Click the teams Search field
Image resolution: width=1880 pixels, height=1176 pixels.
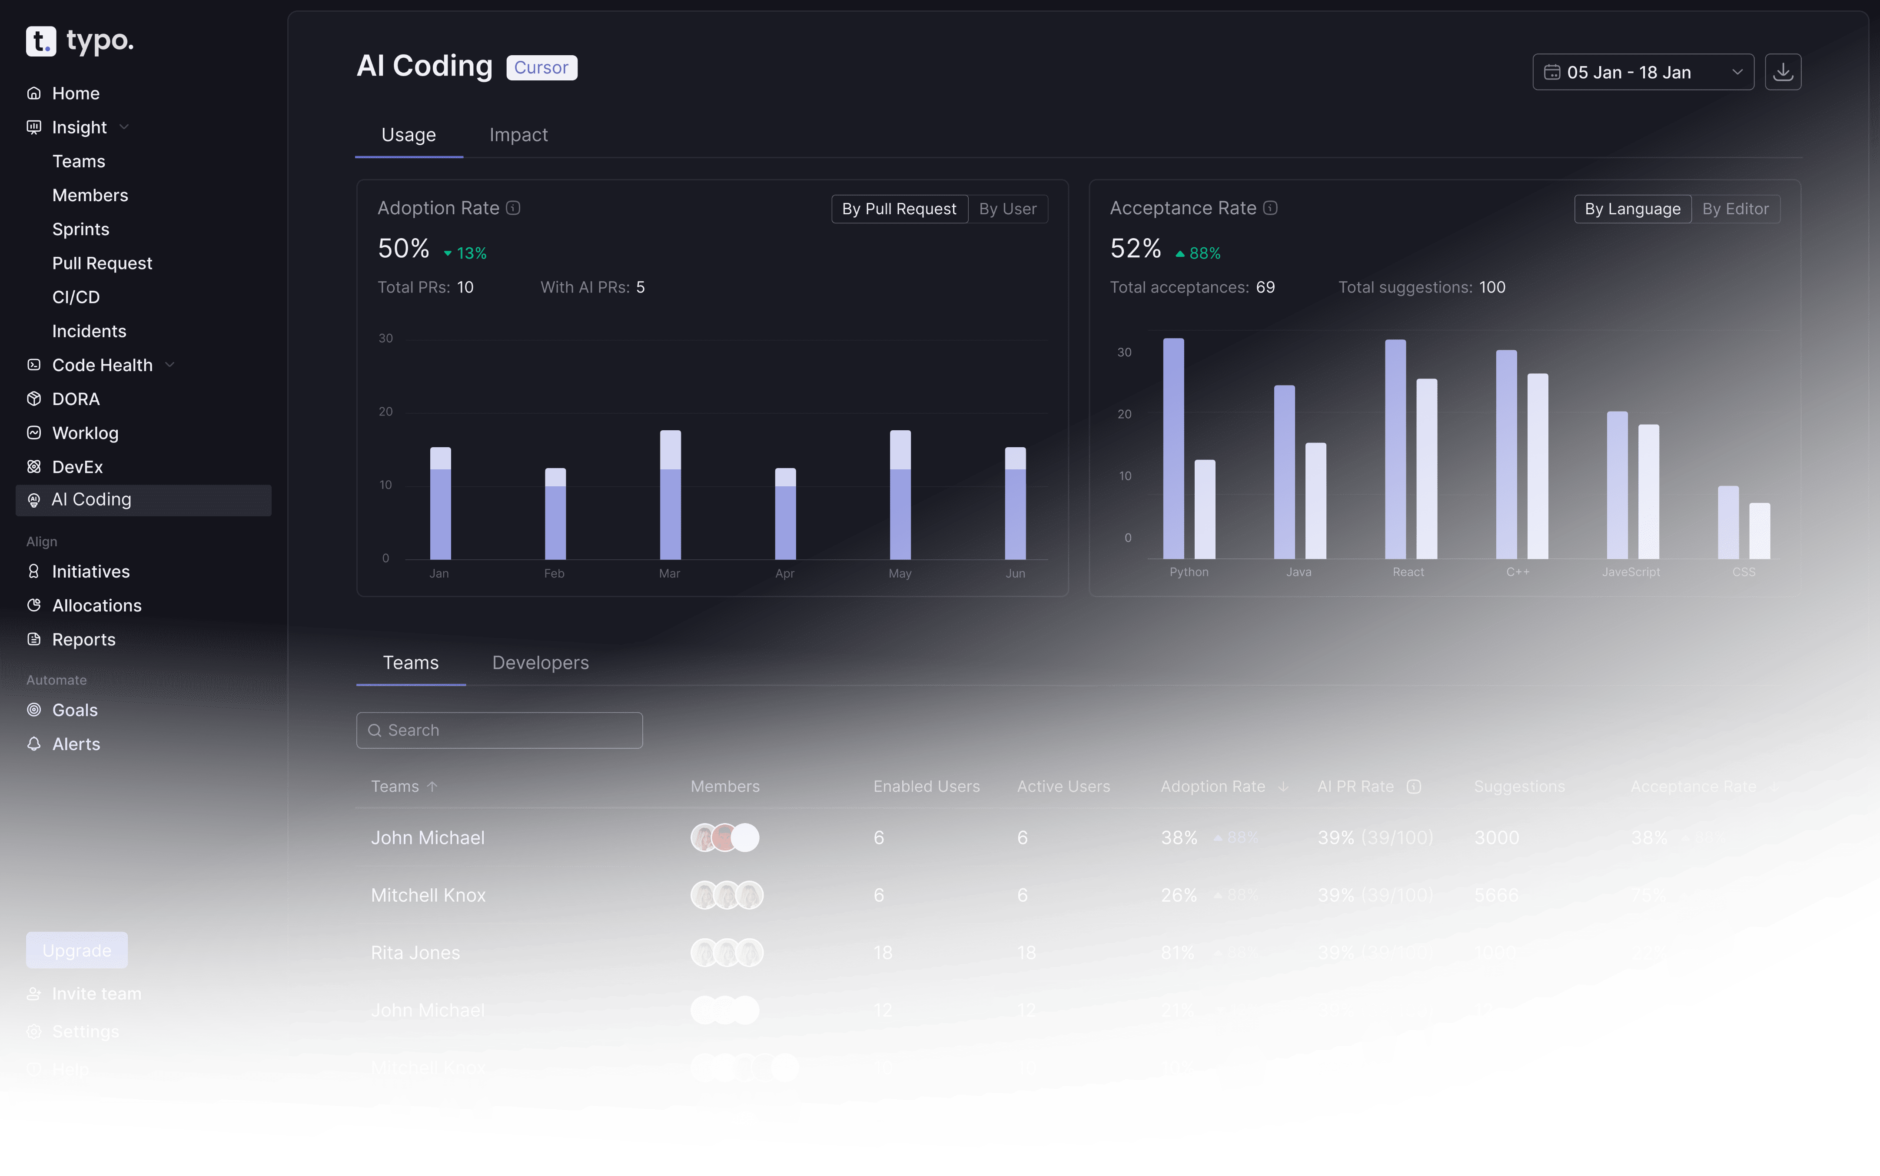click(x=499, y=731)
